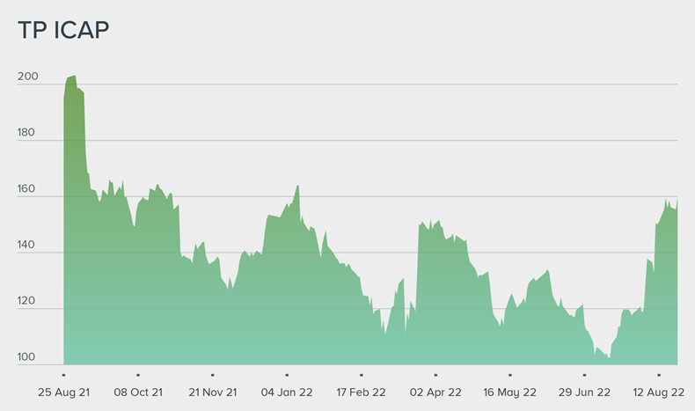
Task: Click the 160 y-axis label
Action: click(27, 189)
